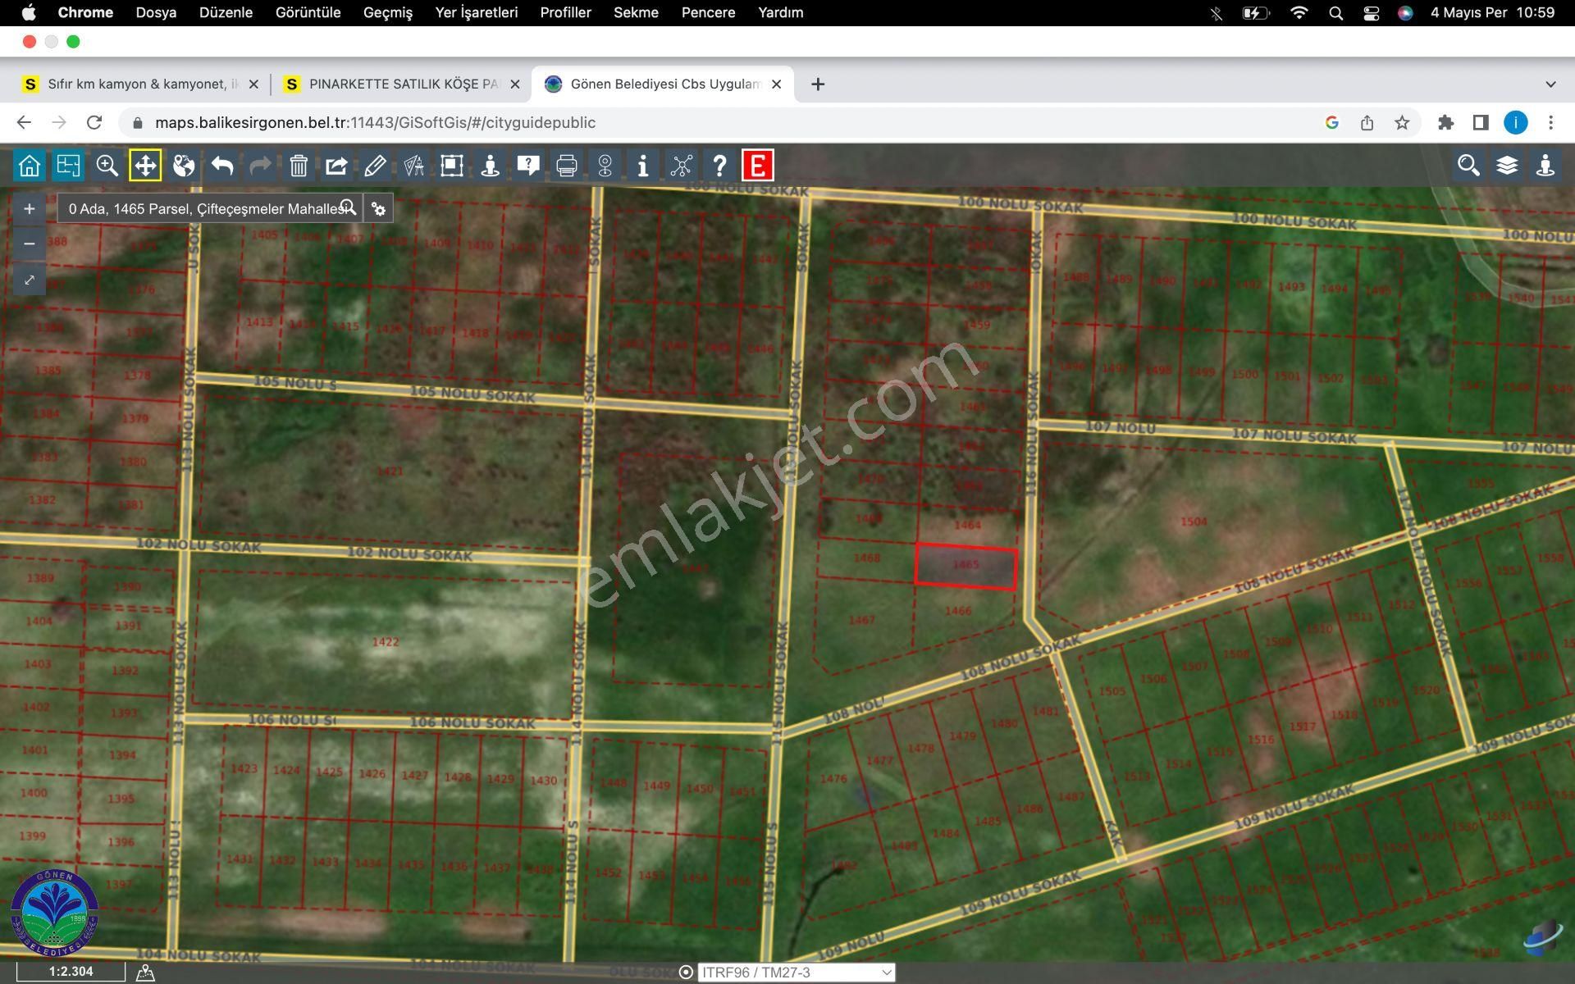Select the area selection frame tool
This screenshot has height=984, width=1575.
451,166
